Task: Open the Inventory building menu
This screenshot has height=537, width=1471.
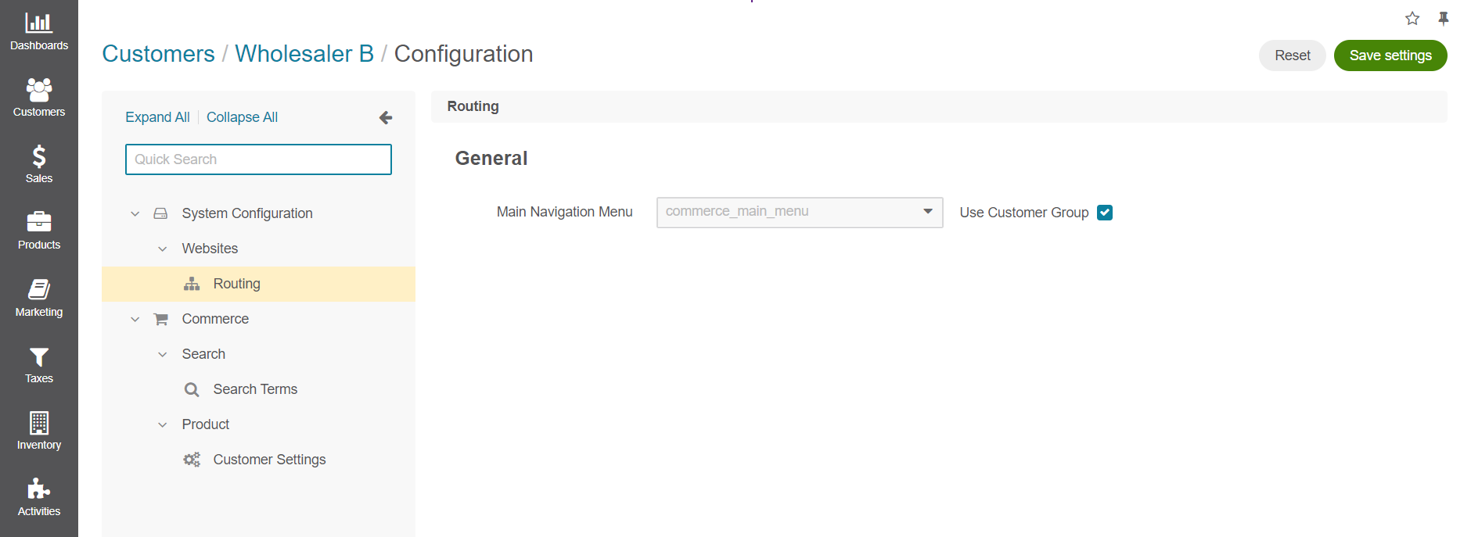Action: 38,431
